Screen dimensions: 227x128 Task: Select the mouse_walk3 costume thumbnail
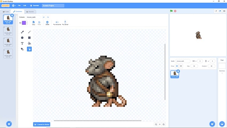(8, 42)
